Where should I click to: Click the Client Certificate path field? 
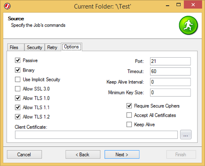96,135
